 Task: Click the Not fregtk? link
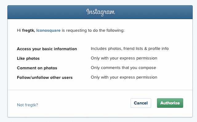(27, 105)
